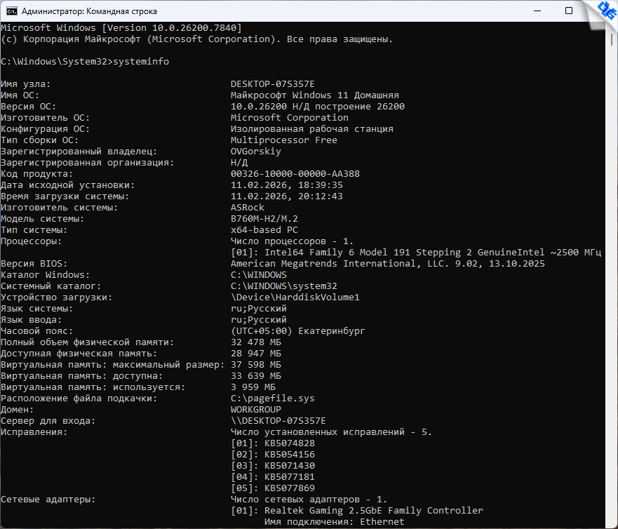The height and width of the screenshot is (529, 618).
Task: Click 'Изолированная рабочая станция' value
Action: [x=312, y=129]
